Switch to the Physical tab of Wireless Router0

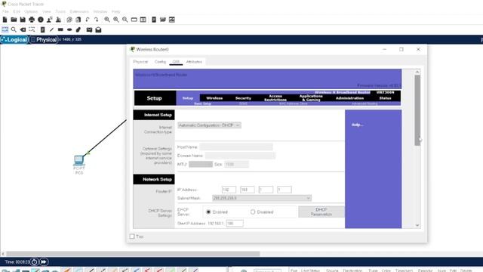(x=140, y=62)
